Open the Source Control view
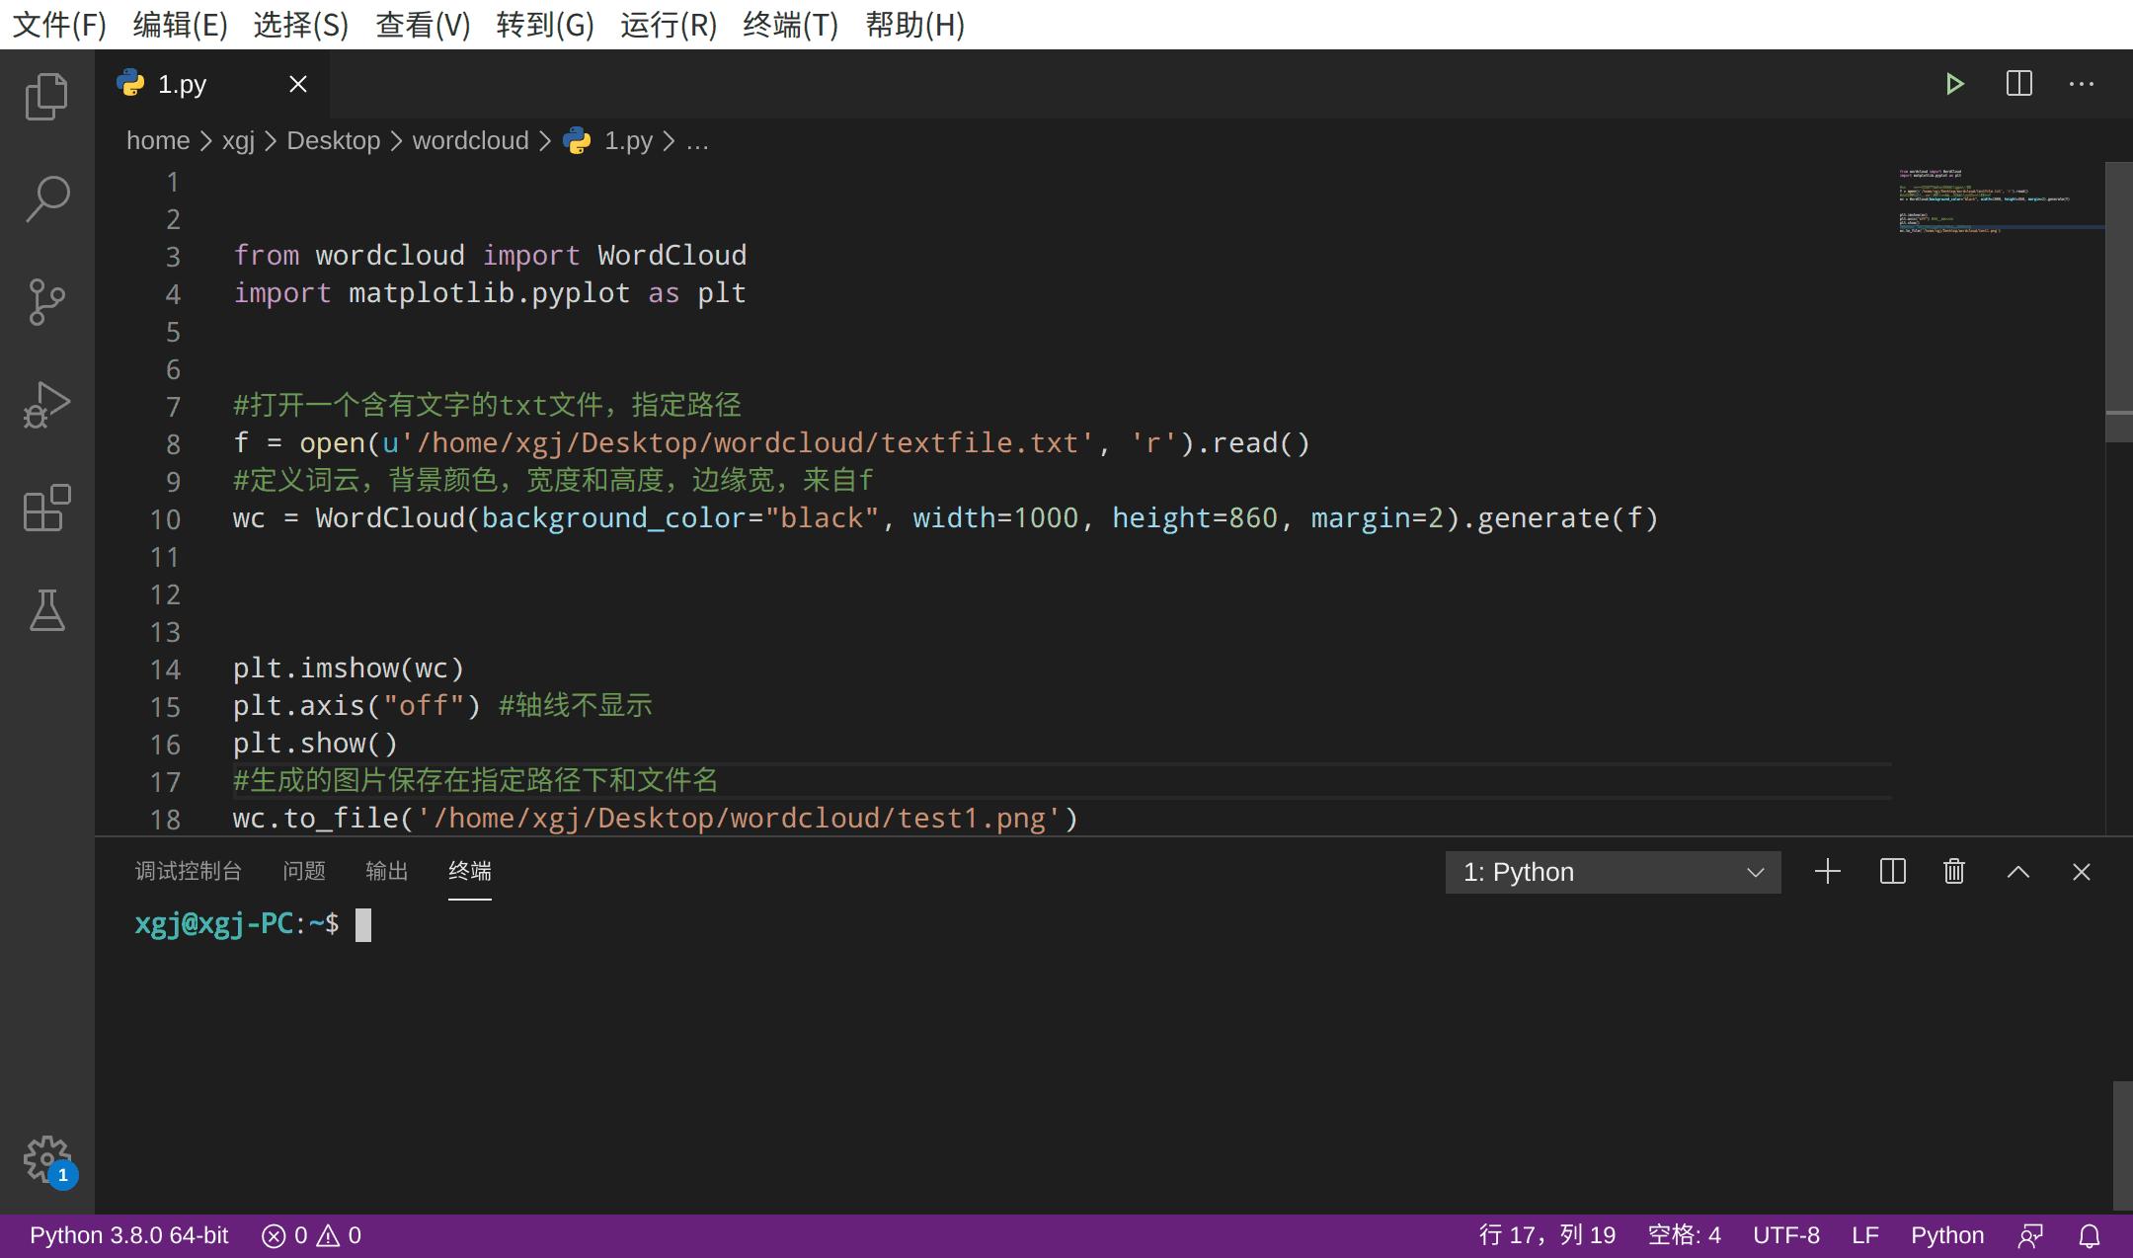This screenshot has height=1258, width=2133. [46, 302]
